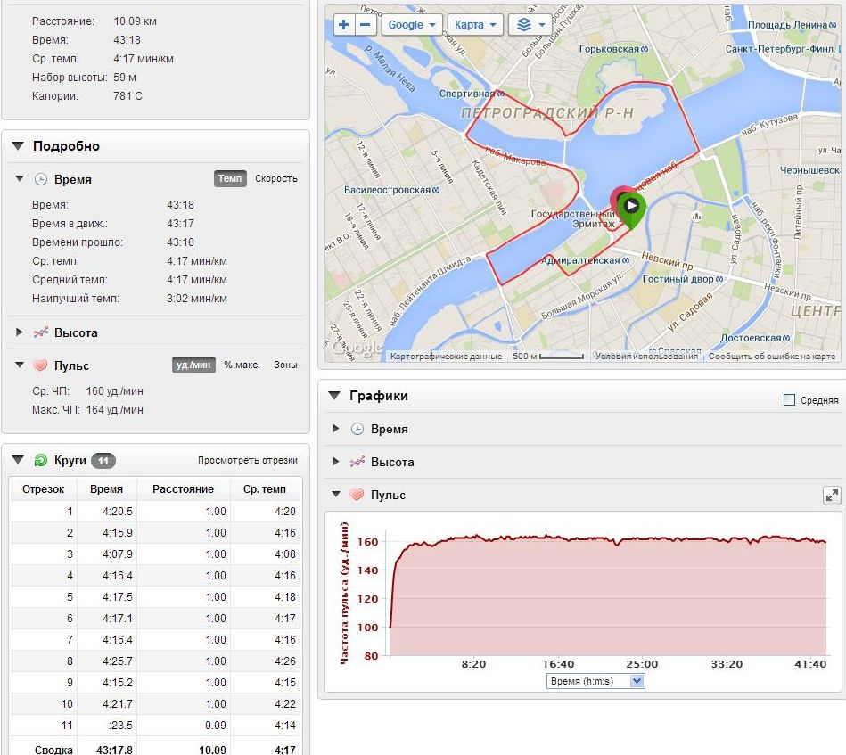The height and width of the screenshot is (755, 846).
Task: Open the map layers stack icon menu
Action: 531,25
